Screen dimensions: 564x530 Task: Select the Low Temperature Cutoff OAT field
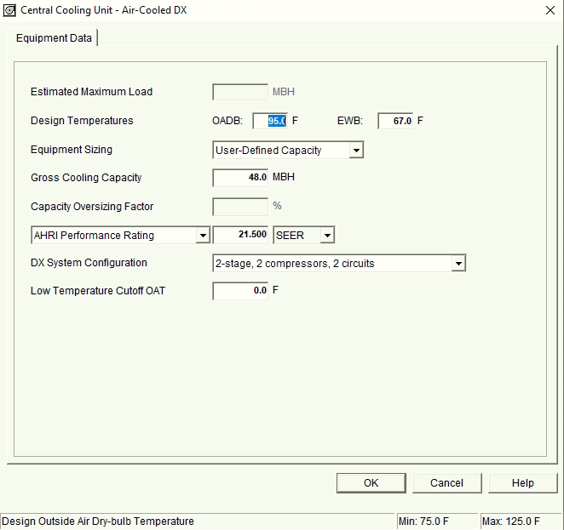tap(240, 291)
